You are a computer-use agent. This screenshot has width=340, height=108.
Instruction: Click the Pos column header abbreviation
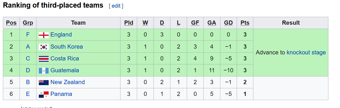click(x=11, y=23)
